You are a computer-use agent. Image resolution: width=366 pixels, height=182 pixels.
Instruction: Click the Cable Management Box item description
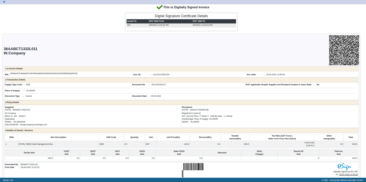coord(36,144)
